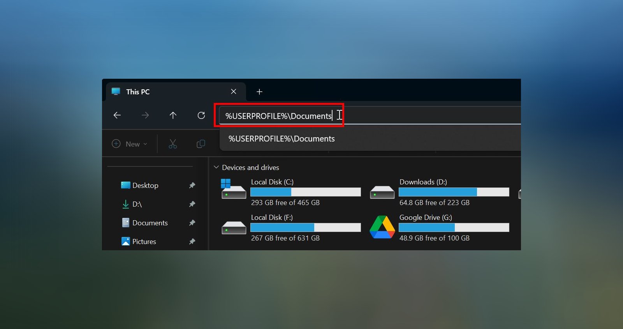Click the '293 GB free of 465 GB' text
623x329 pixels.
(285, 203)
